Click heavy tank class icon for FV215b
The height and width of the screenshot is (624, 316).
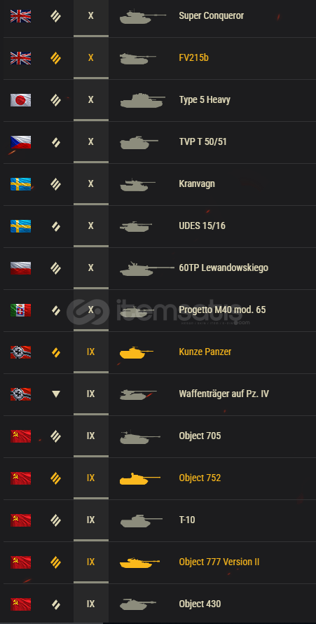(56, 58)
